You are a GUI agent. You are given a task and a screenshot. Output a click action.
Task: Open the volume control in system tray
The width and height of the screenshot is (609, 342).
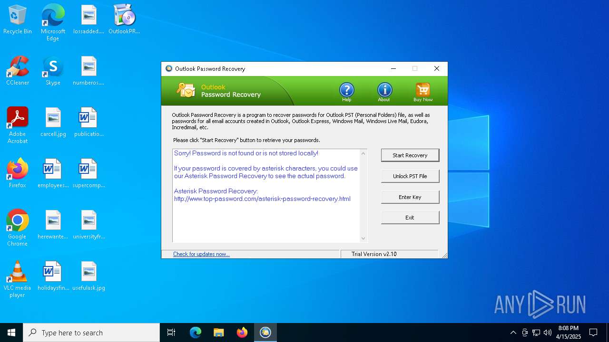548,332
